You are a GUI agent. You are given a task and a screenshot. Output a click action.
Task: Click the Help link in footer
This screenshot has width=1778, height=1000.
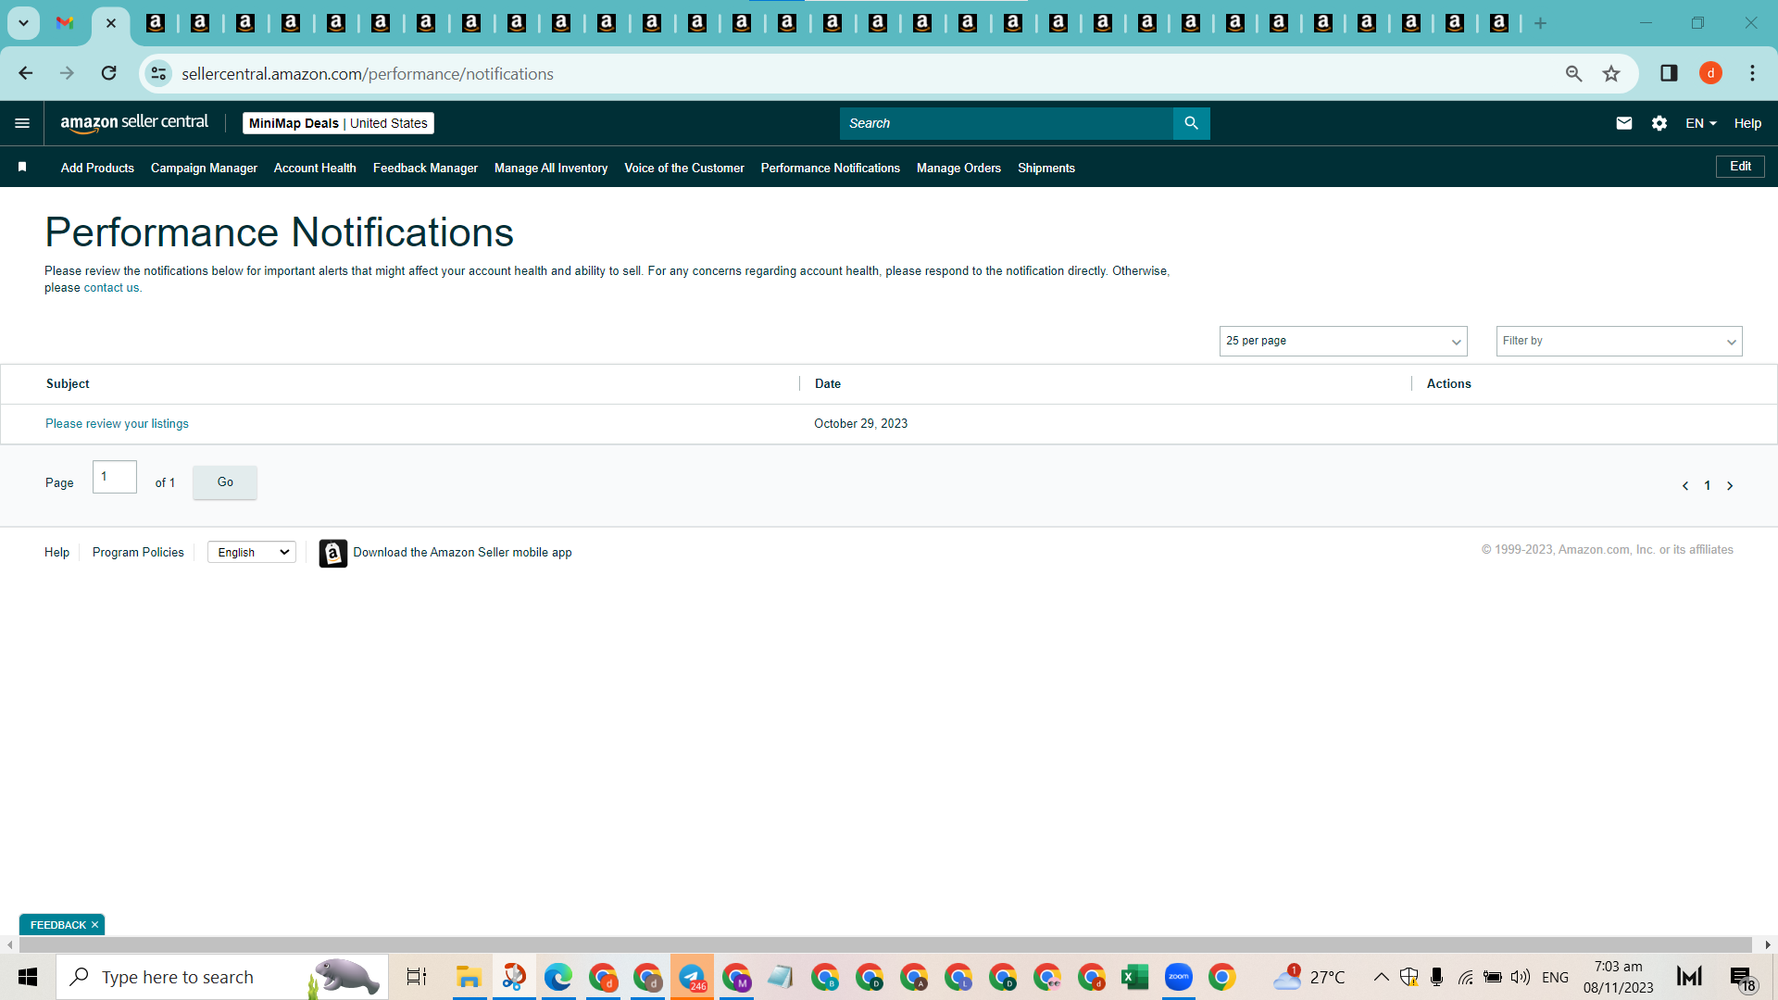pyautogui.click(x=56, y=552)
